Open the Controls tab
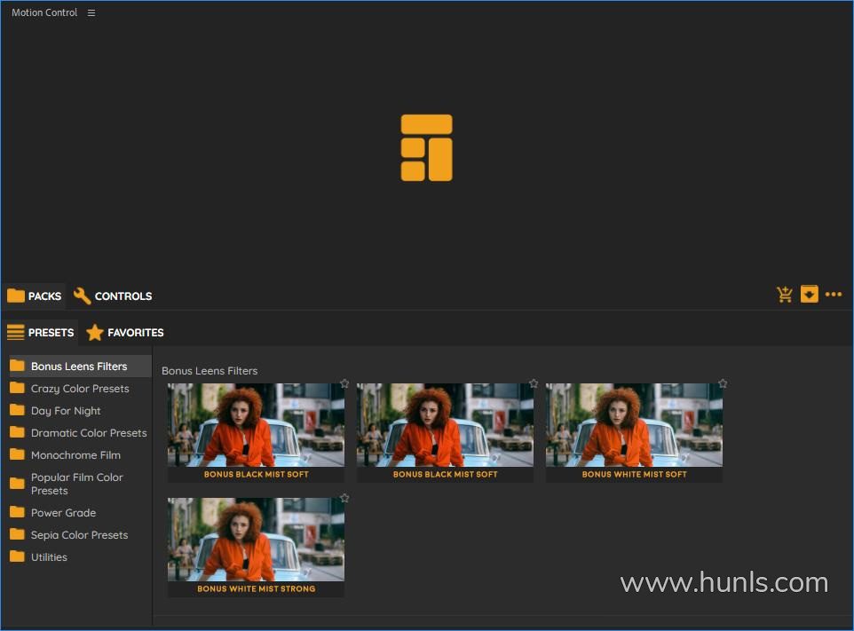This screenshot has height=631, width=854. [113, 296]
